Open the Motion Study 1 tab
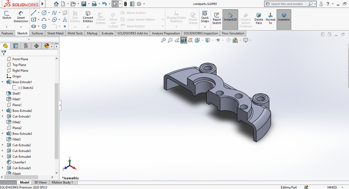The image size is (349, 189). (62, 182)
